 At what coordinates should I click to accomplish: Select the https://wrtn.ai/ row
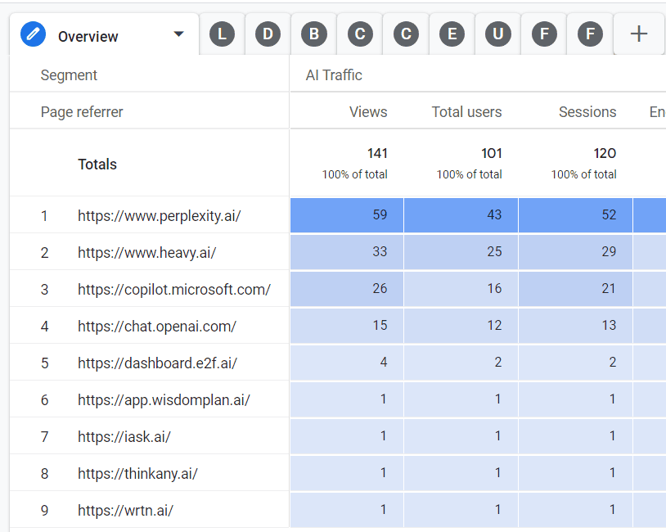(125, 511)
